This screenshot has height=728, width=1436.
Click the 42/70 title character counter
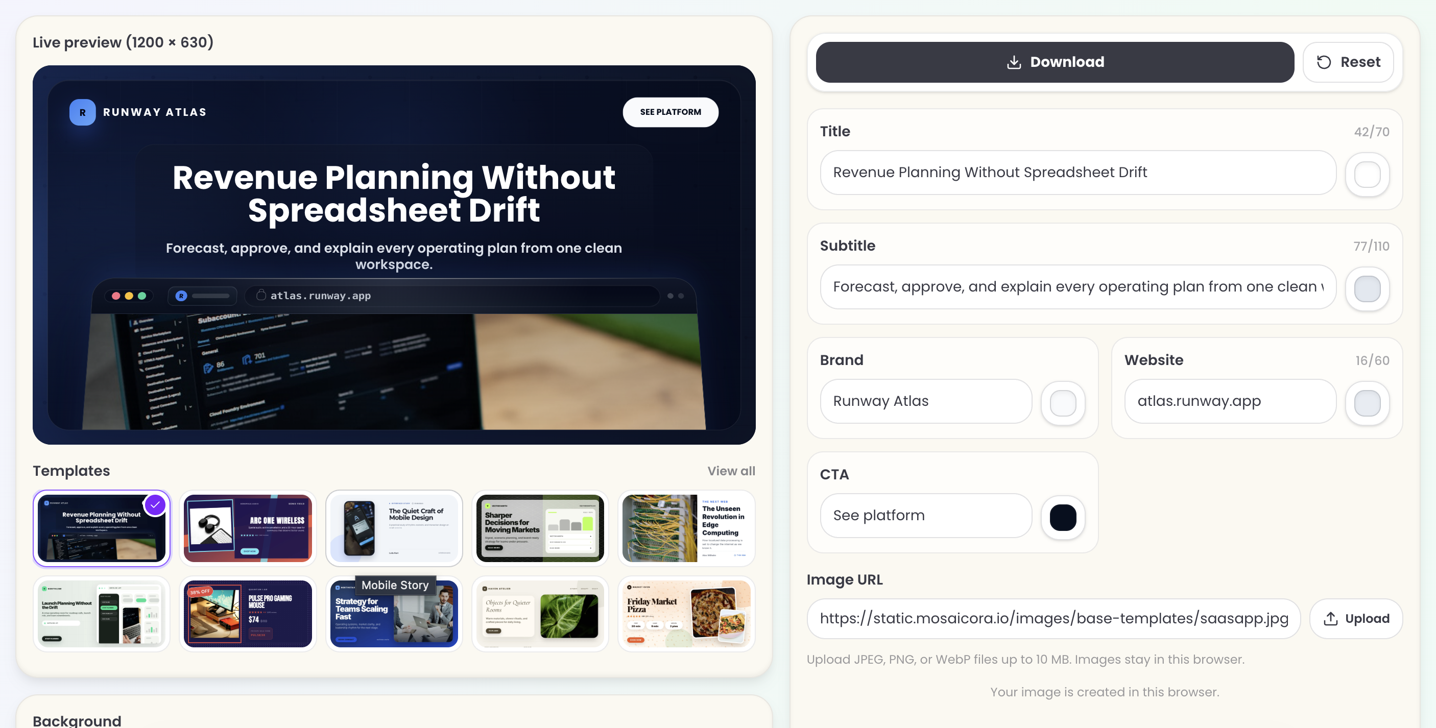click(1371, 132)
